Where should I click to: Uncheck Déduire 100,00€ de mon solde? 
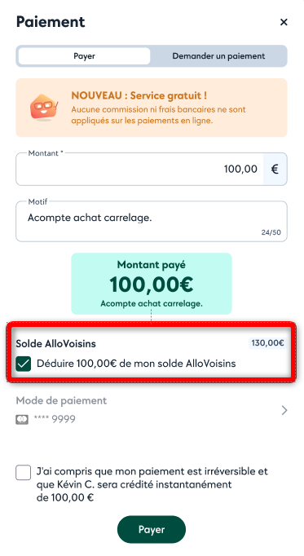coord(24,364)
